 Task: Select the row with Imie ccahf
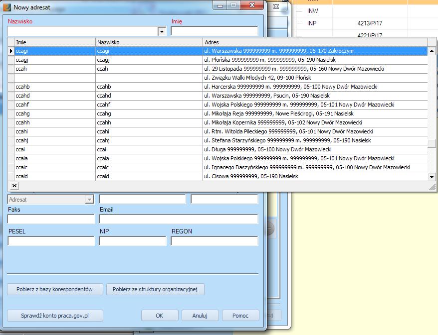pyautogui.click(x=218, y=105)
